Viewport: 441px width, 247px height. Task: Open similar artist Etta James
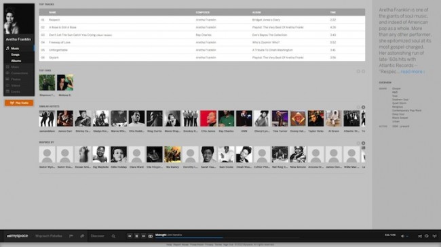[x=208, y=118]
